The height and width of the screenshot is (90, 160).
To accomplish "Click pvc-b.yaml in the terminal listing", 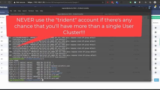I will (x=55, y=71).
